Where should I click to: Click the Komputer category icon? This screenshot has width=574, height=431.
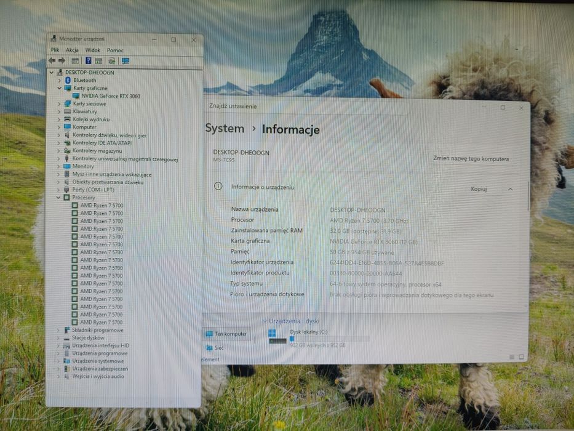tap(67, 127)
